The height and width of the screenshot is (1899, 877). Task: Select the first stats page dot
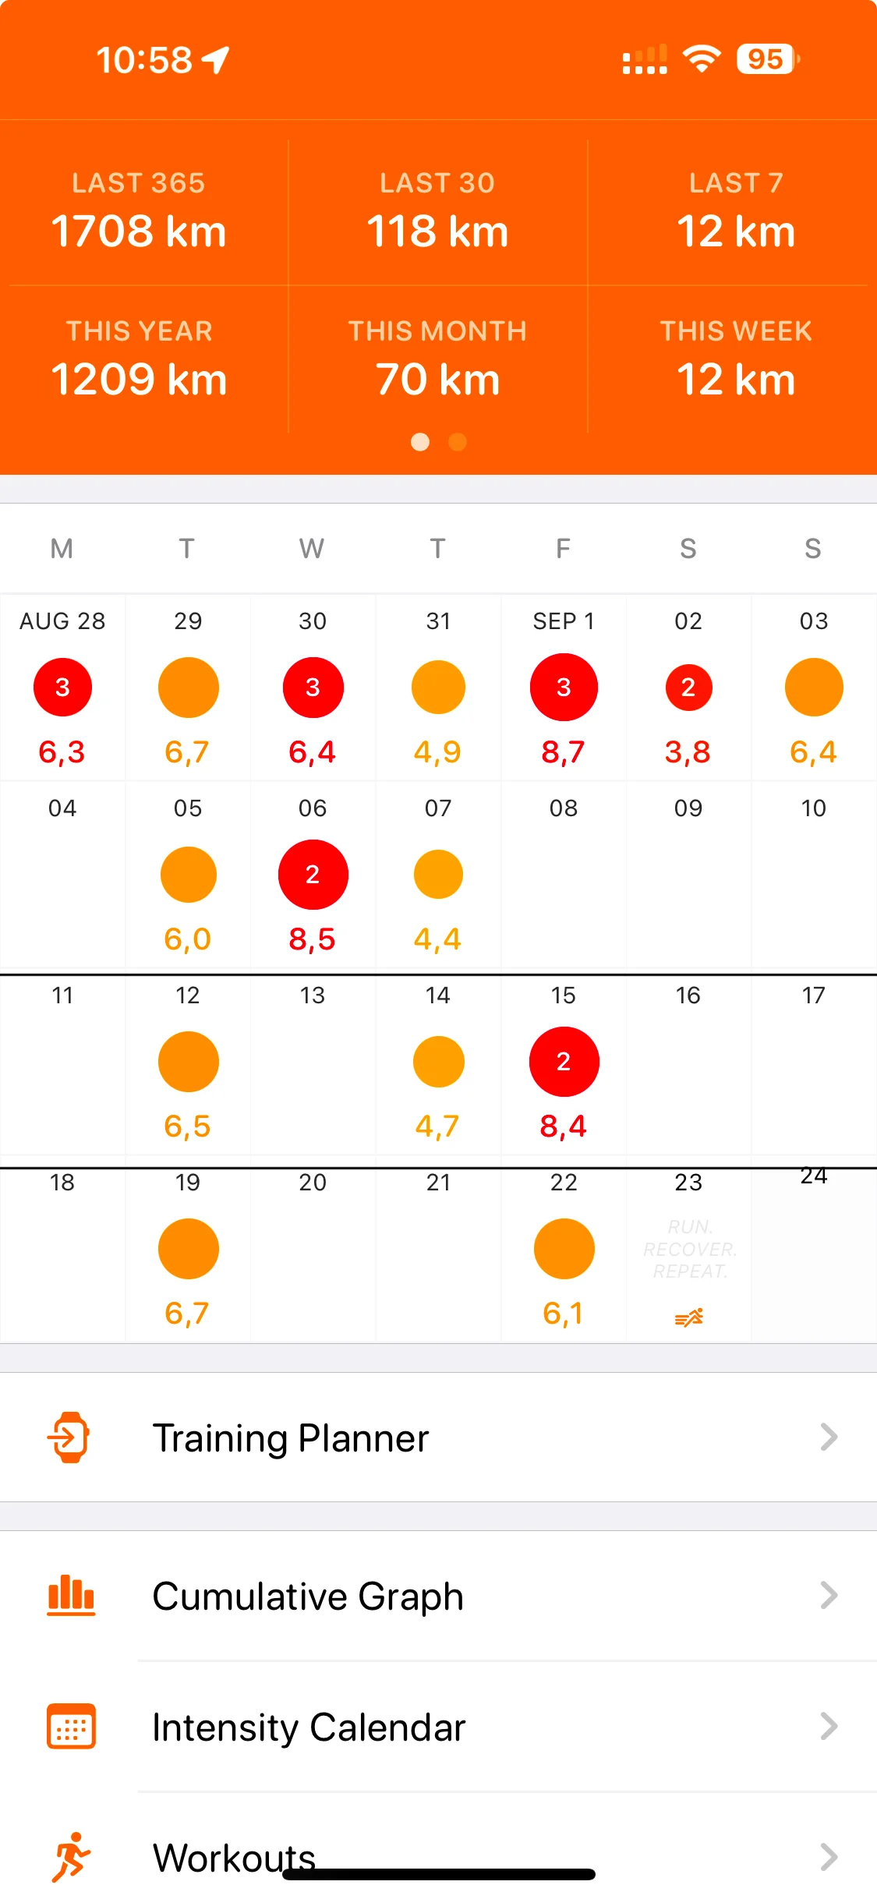click(x=420, y=442)
